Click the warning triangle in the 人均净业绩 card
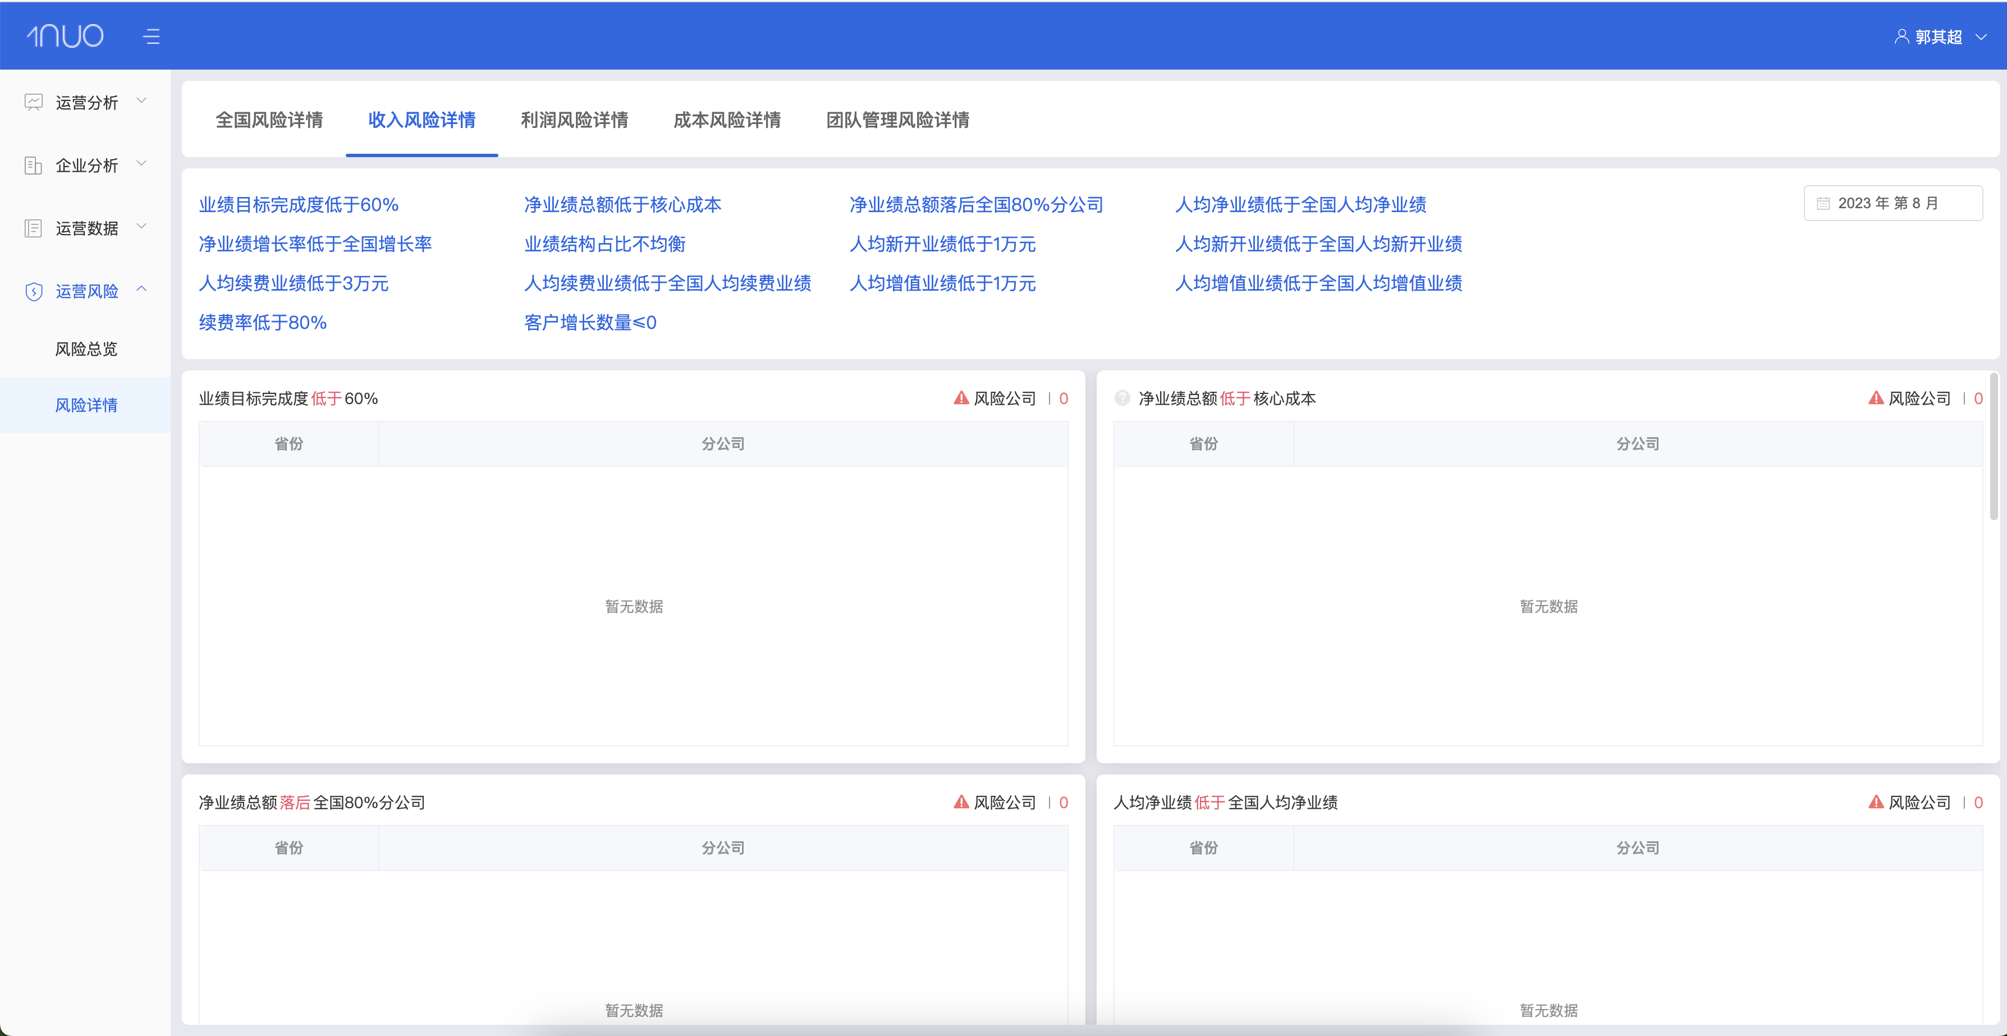This screenshot has width=2007, height=1036. click(x=1876, y=801)
